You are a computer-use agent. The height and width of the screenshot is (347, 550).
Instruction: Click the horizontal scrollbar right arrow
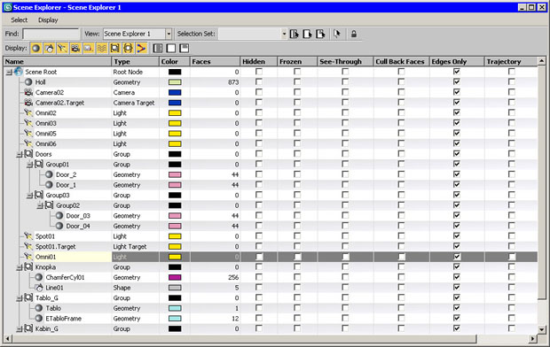(x=533, y=339)
